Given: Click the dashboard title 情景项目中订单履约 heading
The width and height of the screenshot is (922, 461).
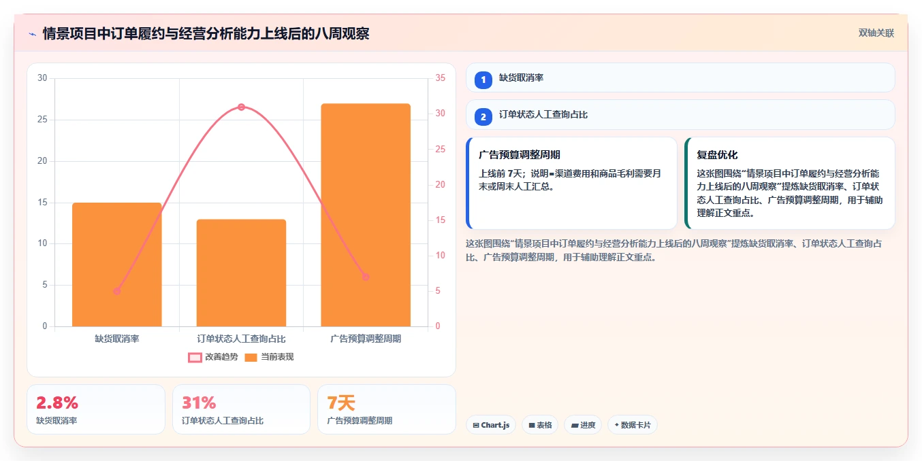Looking at the screenshot, I should 206,33.
